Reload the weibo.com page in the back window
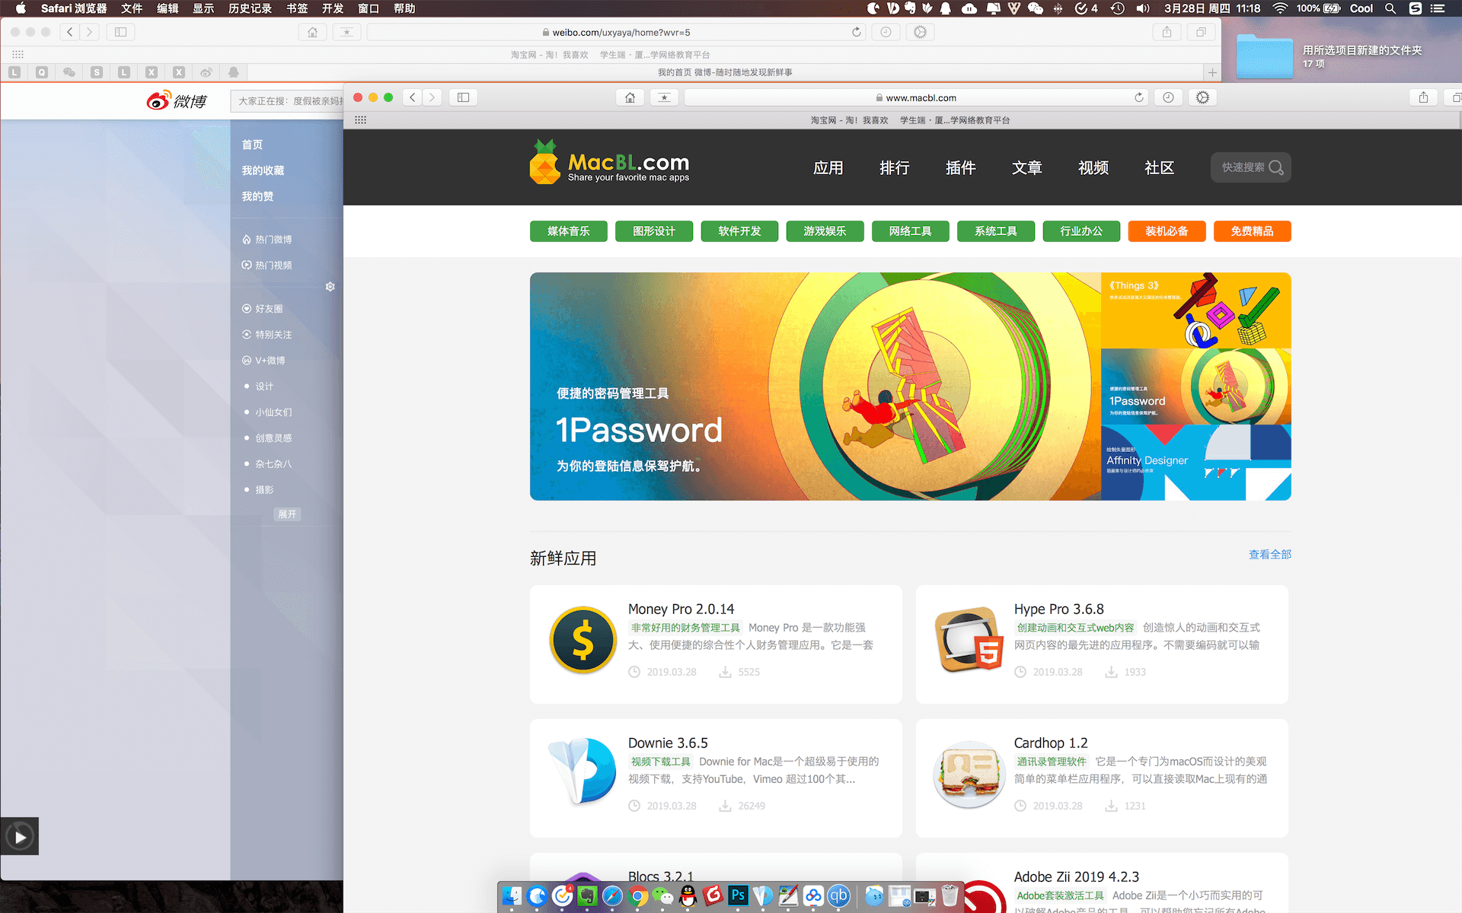This screenshot has height=913, width=1462. [857, 32]
